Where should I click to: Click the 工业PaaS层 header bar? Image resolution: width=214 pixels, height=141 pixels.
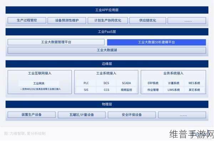coord(107,32)
